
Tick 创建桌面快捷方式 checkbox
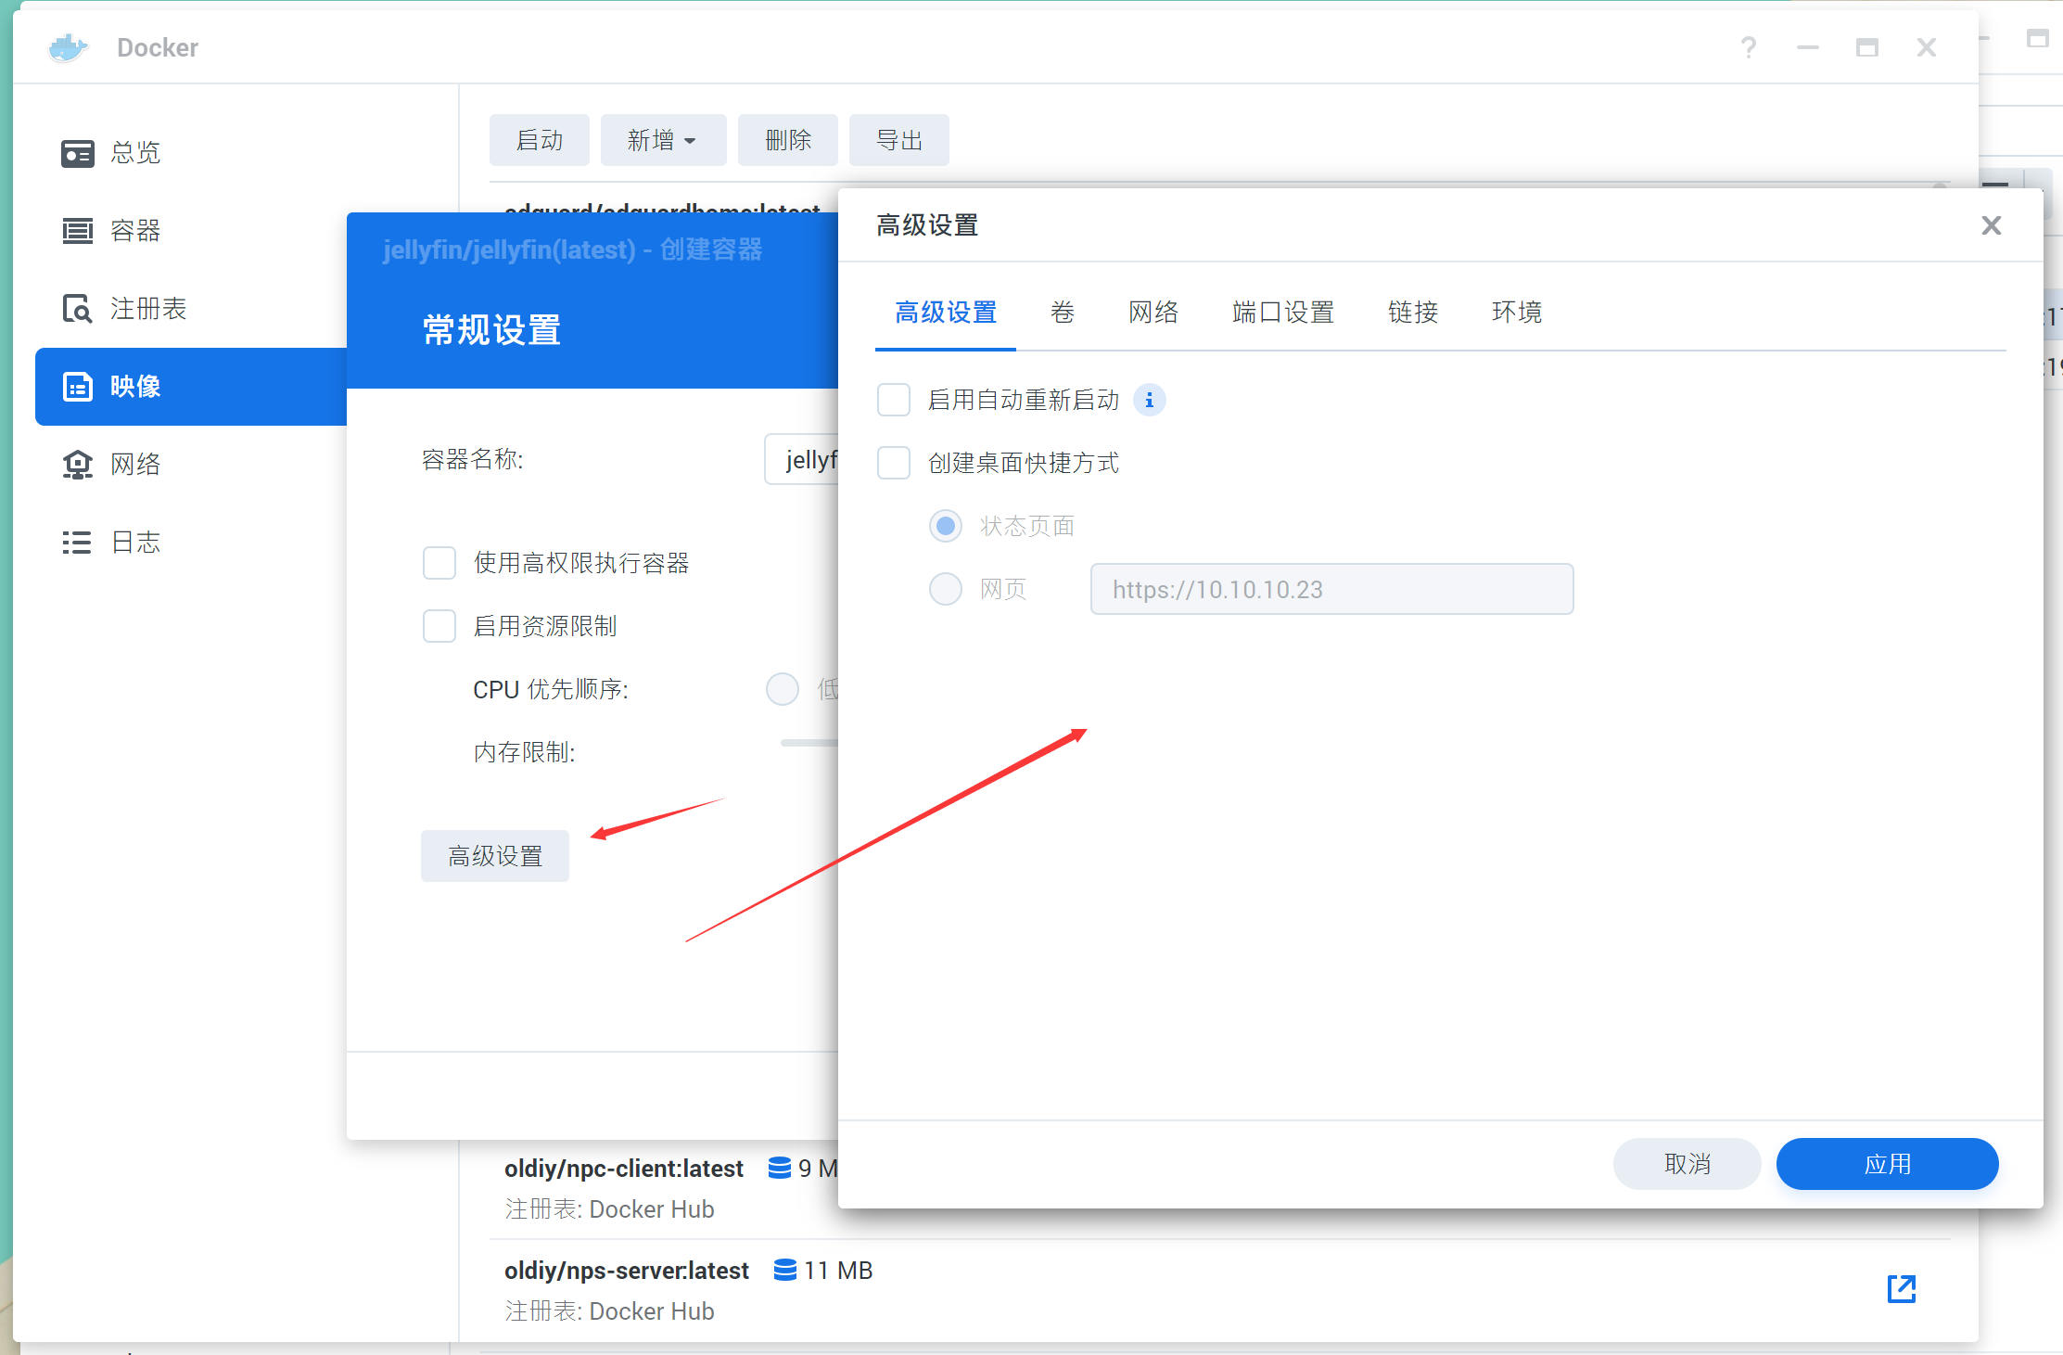coord(894,463)
